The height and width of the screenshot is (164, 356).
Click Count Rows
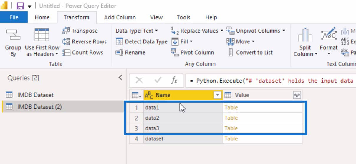coord(83,53)
